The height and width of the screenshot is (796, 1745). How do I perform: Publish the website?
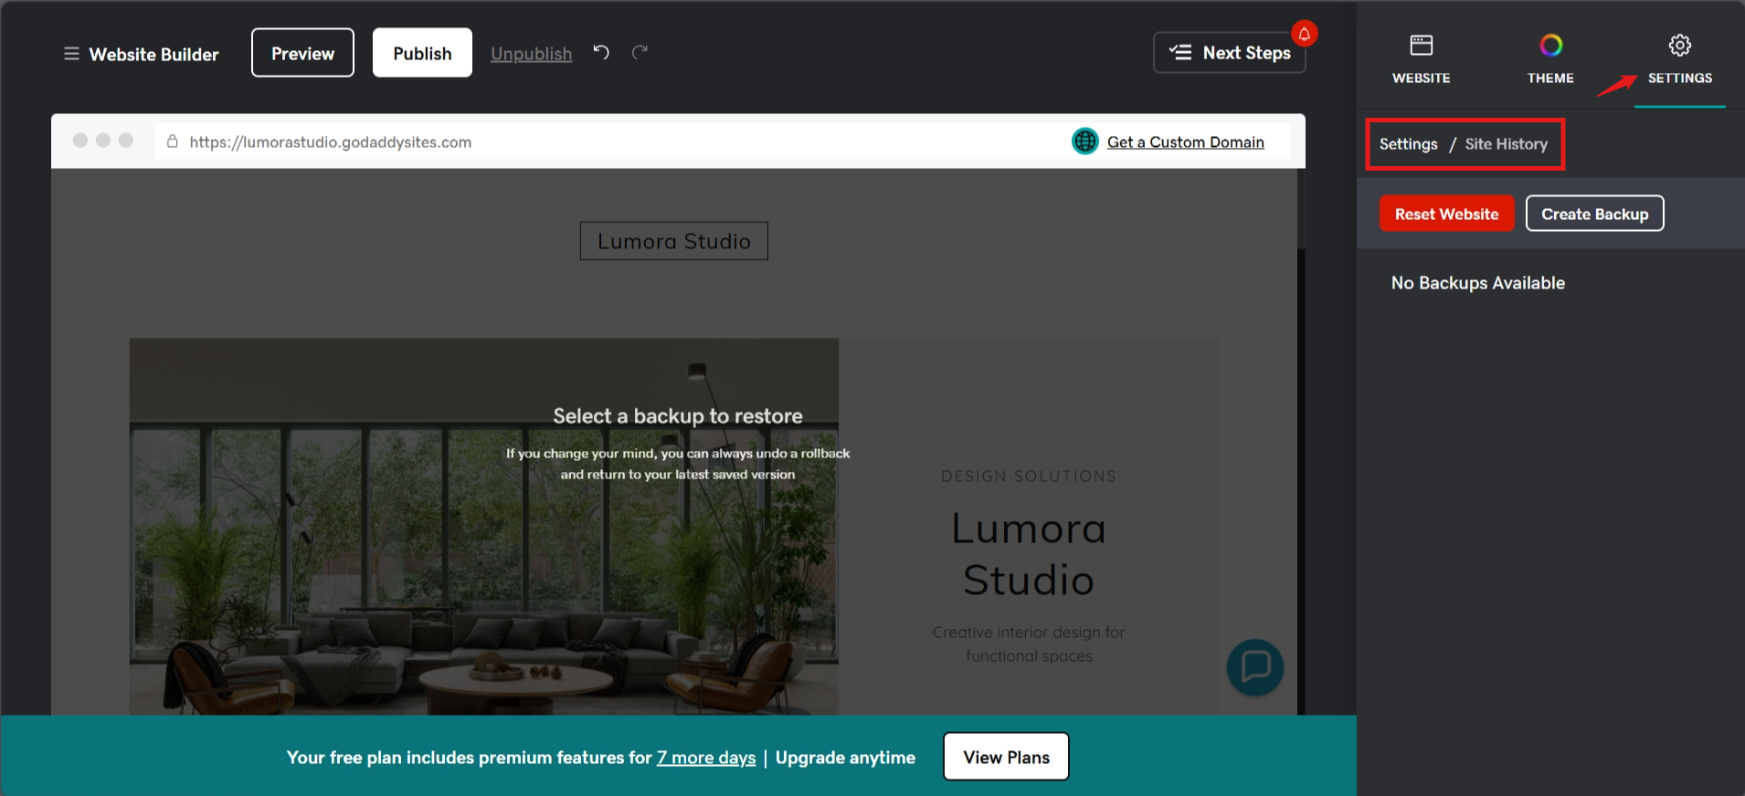click(422, 53)
